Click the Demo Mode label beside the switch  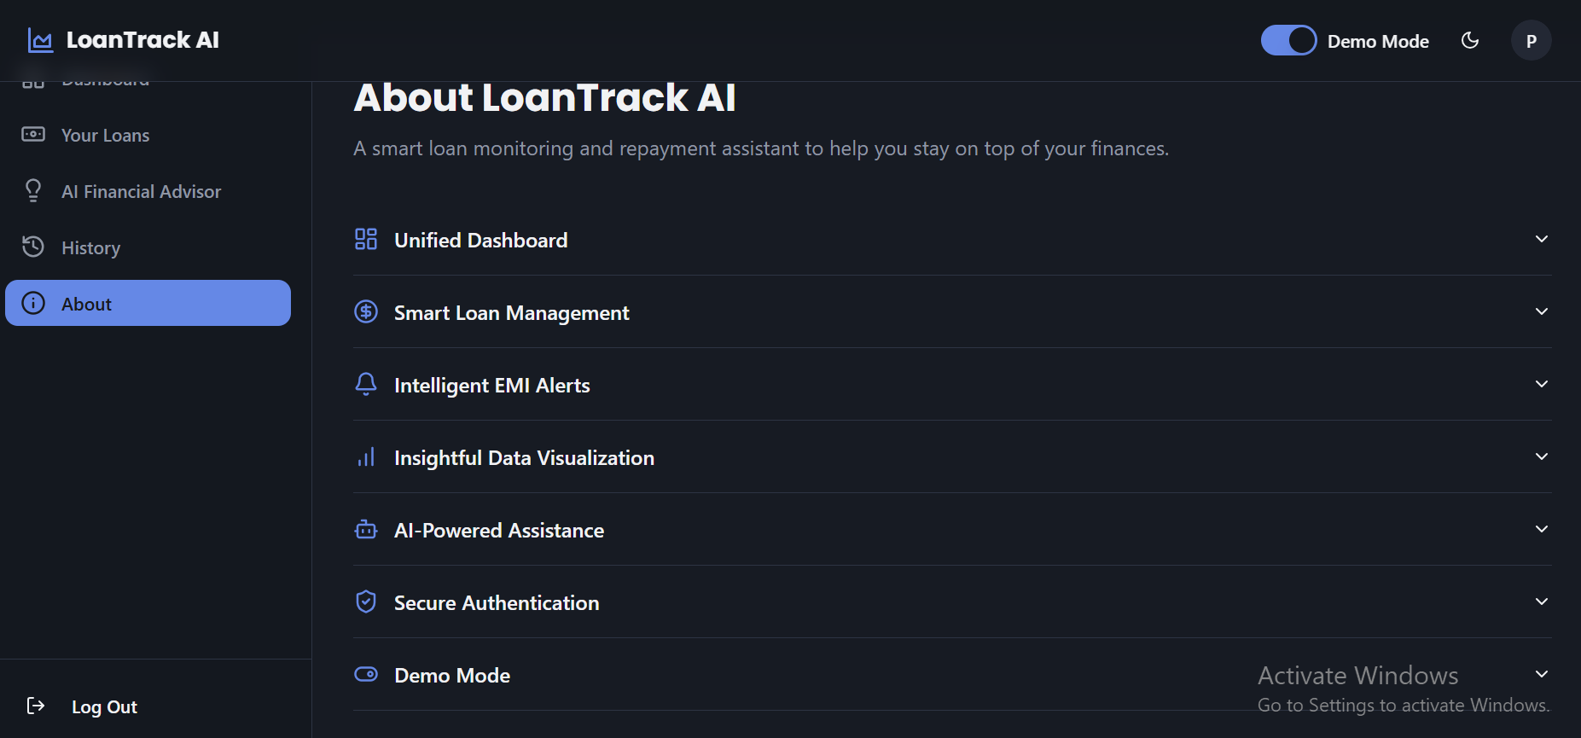[x=1378, y=41]
